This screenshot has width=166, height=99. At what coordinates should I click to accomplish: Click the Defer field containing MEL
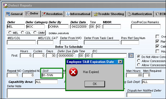tap(16, 27)
